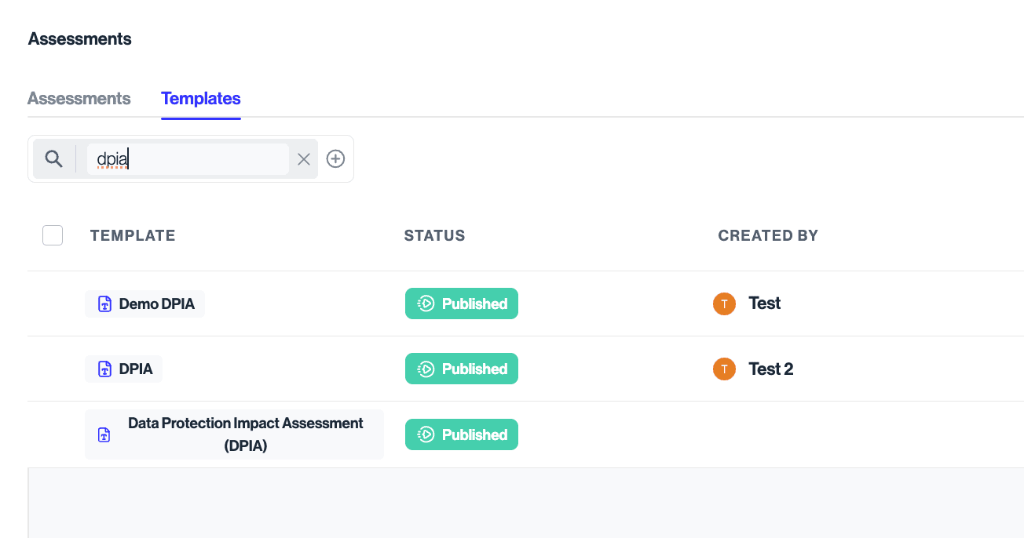Viewport: 1024px width, 538px height.
Task: Click the document icon beside DPIA template
Action: coord(104,369)
